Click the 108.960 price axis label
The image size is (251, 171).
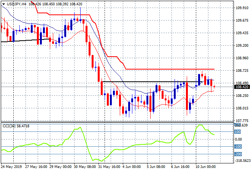point(242,58)
